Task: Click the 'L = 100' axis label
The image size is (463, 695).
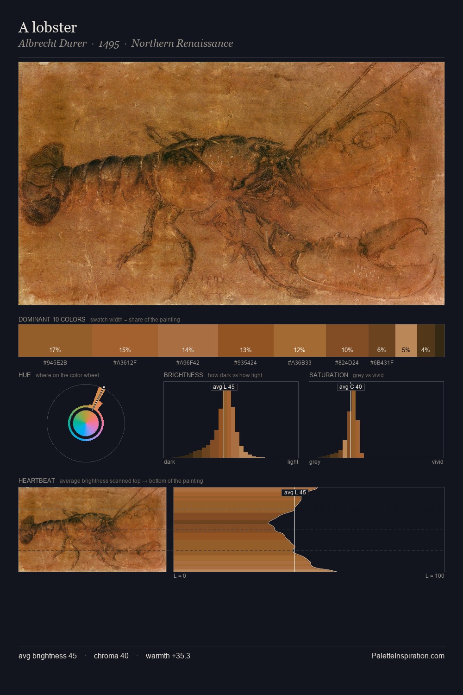Action: (435, 576)
